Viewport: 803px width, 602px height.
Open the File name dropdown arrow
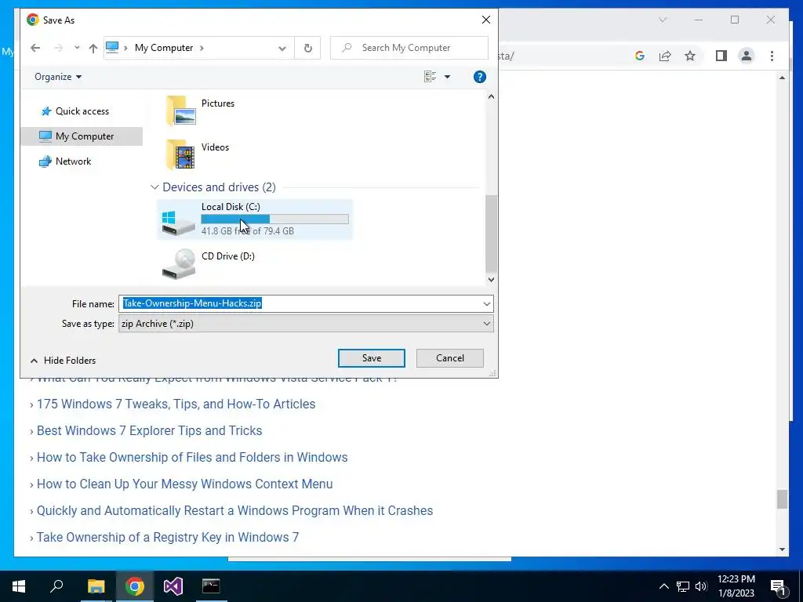point(486,303)
